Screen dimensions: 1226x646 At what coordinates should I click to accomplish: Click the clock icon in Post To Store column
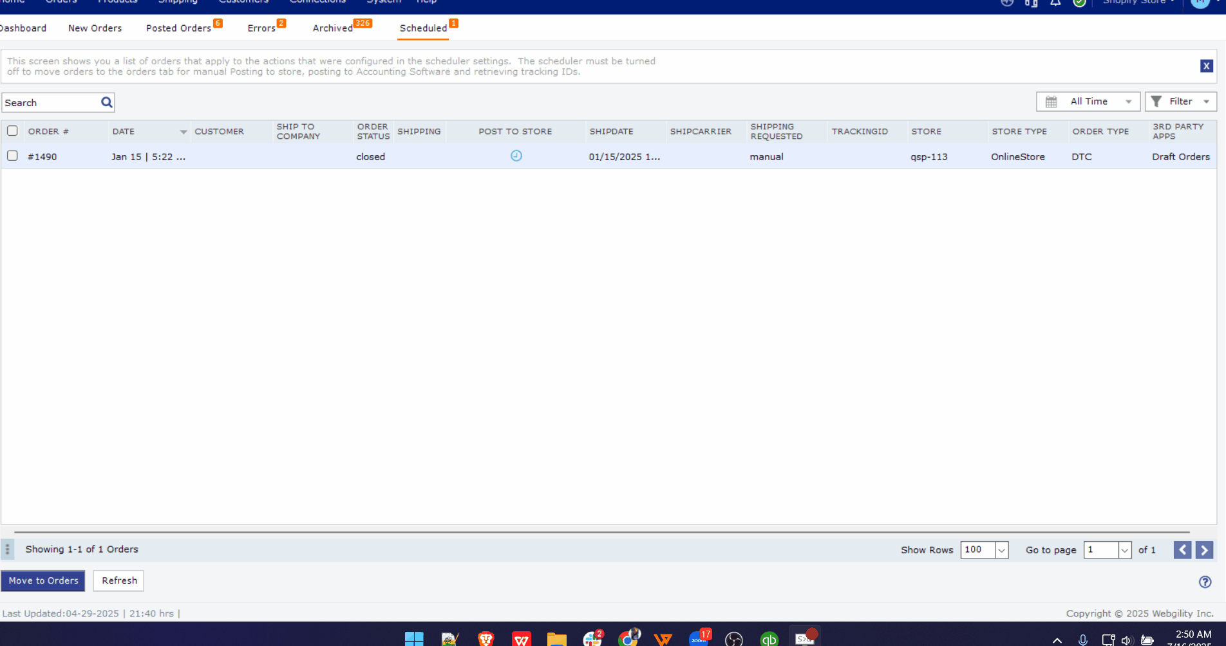[516, 156]
